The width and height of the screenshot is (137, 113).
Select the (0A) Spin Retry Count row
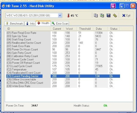click(x=63, y=53)
